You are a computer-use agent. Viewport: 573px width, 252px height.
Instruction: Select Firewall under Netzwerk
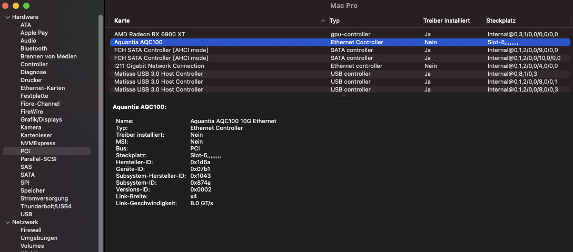(x=31, y=230)
